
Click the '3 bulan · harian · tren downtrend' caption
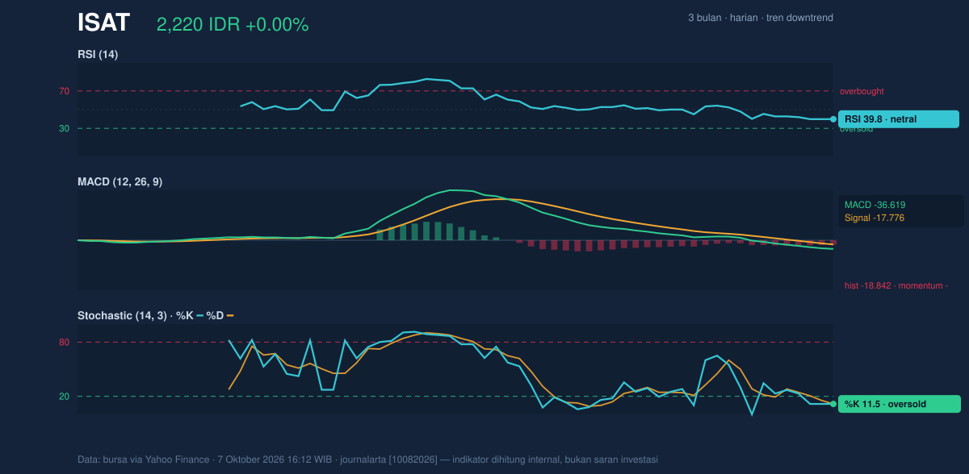click(x=761, y=18)
